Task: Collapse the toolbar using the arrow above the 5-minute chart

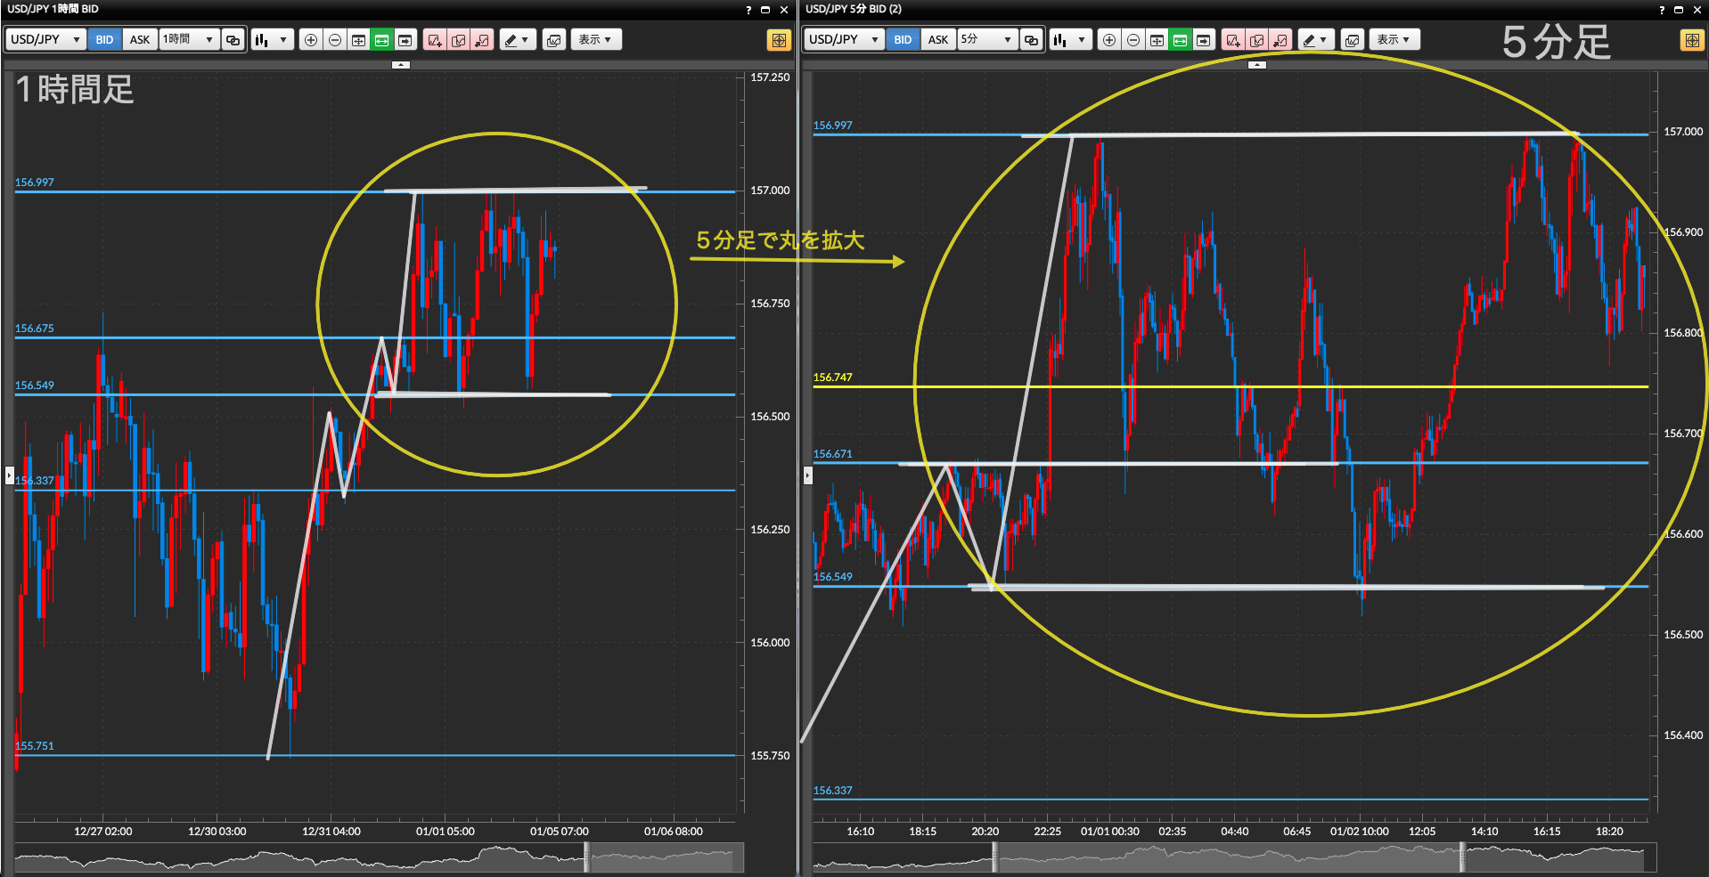Action: 1256,65
